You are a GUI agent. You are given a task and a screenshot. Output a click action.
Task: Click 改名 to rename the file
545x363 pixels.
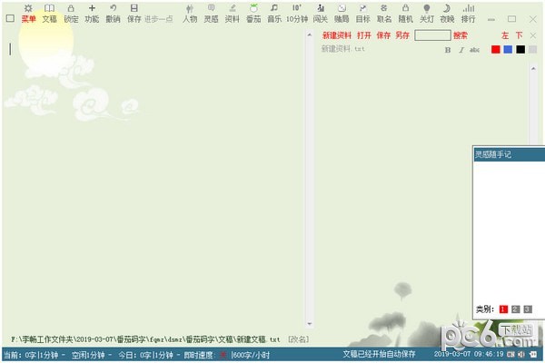coord(298,339)
